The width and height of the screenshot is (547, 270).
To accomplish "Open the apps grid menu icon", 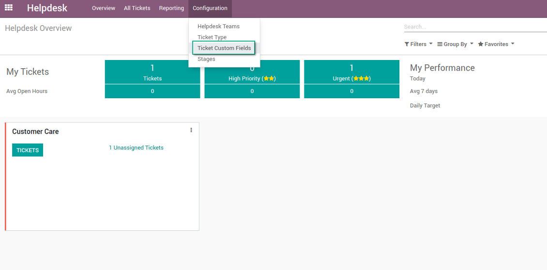I will (8, 7).
